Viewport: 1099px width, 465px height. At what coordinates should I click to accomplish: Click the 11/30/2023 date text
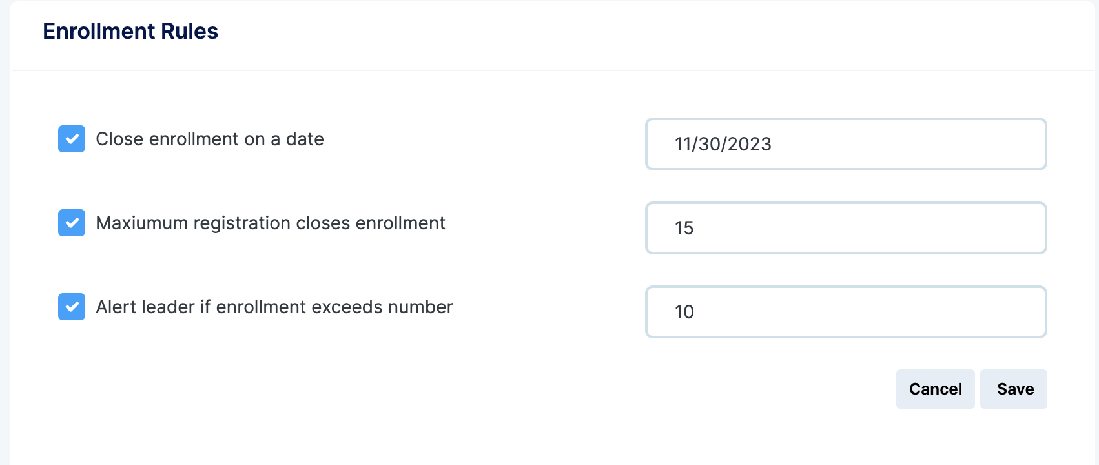click(x=723, y=144)
